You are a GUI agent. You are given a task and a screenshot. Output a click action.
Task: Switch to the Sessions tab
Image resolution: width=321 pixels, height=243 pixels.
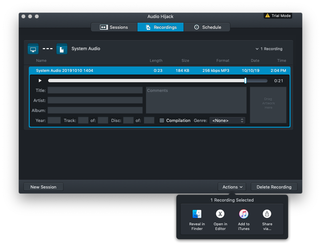coord(114,27)
